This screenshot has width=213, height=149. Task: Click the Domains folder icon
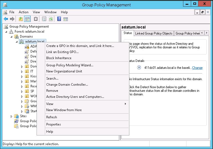16,36
